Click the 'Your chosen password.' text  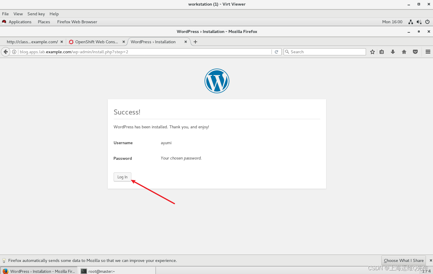tap(181, 158)
